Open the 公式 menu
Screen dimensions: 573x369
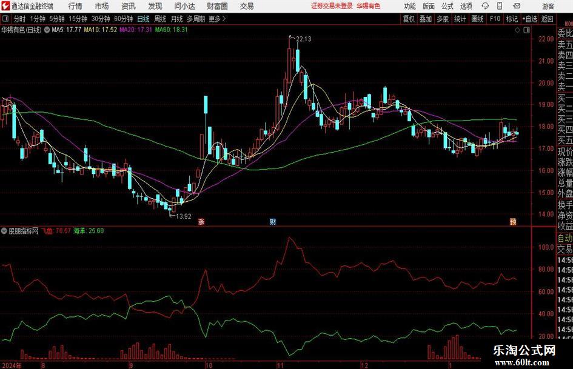pyautogui.click(x=447, y=6)
